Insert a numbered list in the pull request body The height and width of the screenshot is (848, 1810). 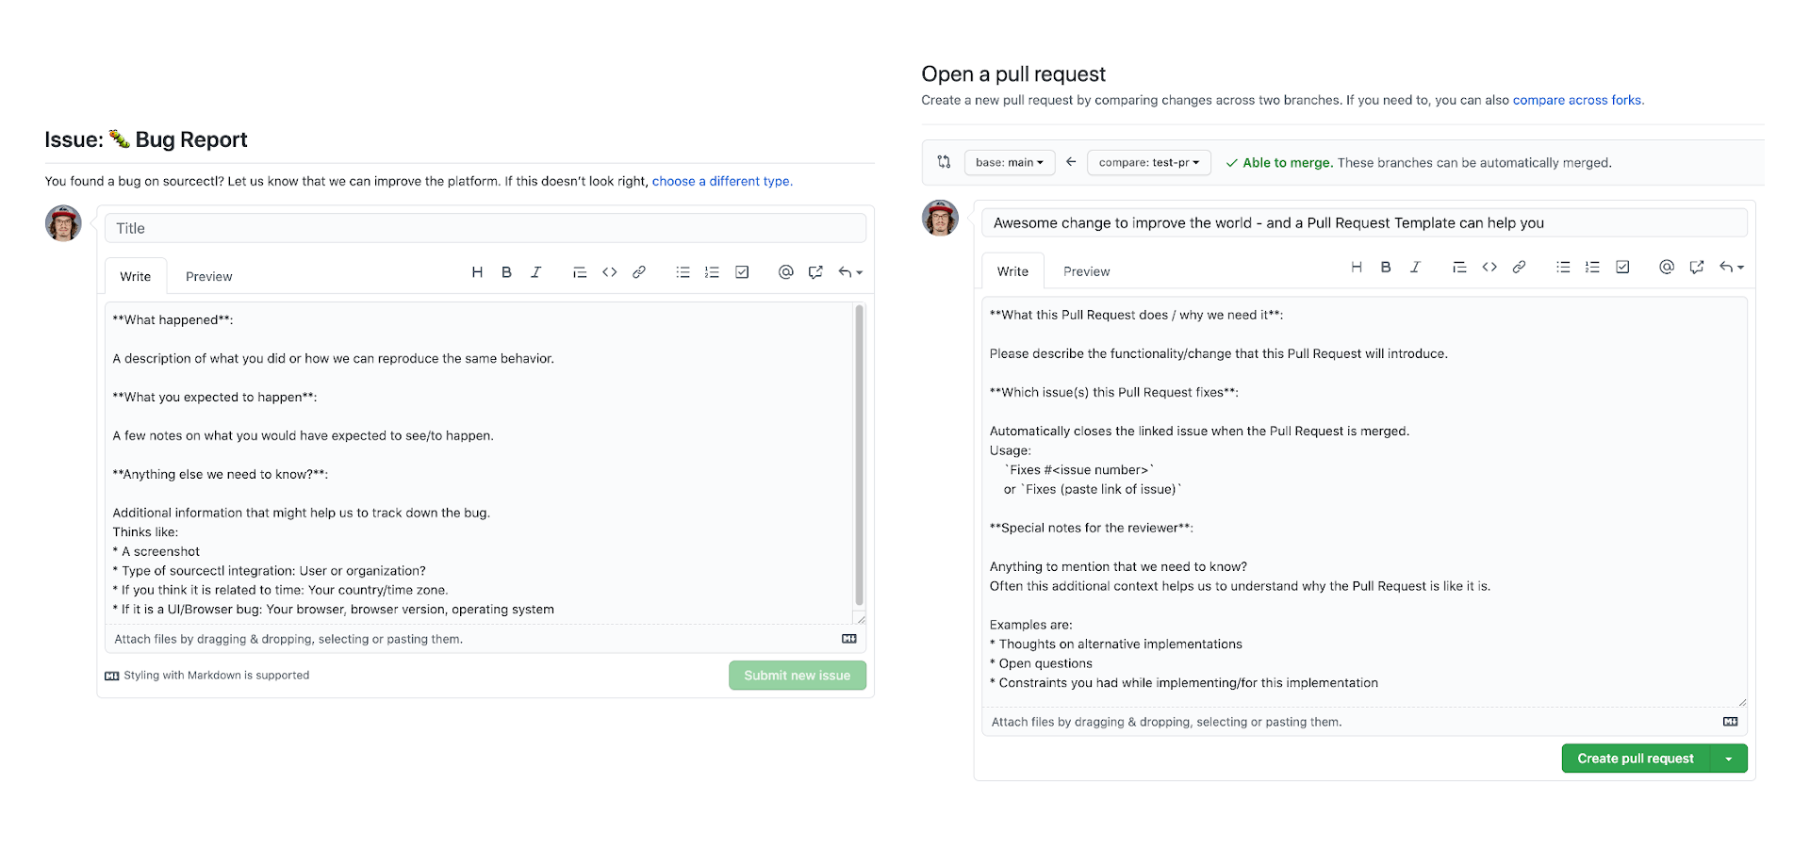pyautogui.click(x=1592, y=267)
